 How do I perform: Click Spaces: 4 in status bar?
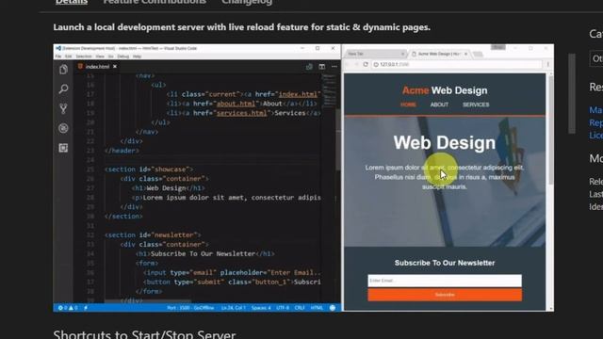(261, 308)
